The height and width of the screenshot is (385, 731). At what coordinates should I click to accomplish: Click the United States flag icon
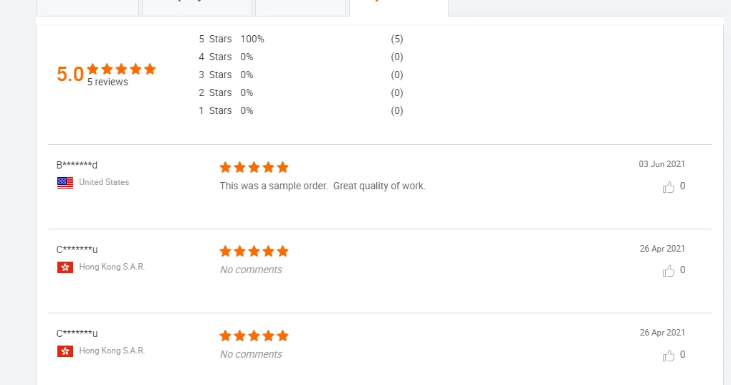[x=65, y=183]
